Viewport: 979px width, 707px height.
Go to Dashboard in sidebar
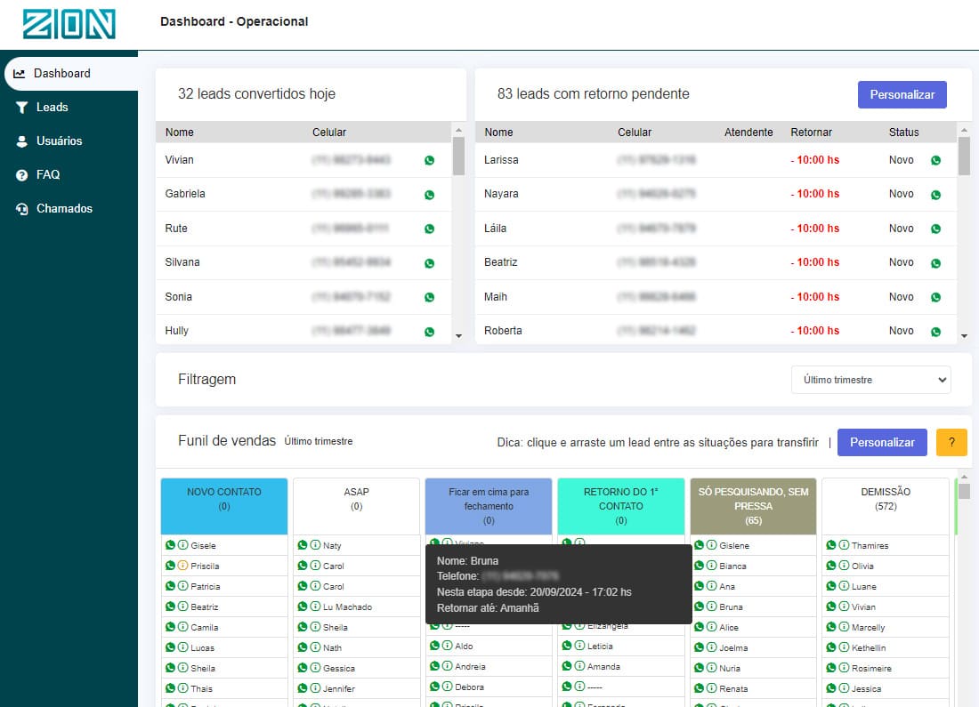coord(69,74)
